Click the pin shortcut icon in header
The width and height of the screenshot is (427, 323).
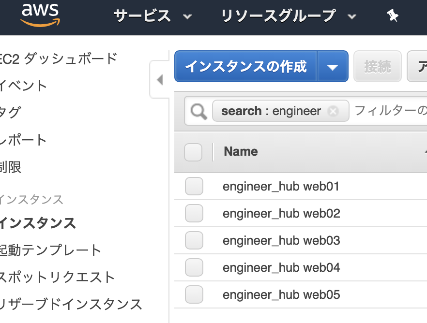point(393,16)
